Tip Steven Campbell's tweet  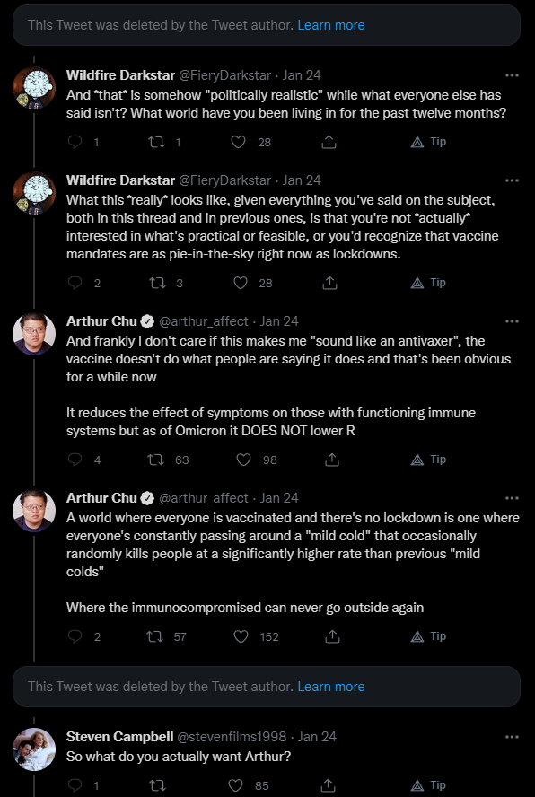click(x=428, y=785)
